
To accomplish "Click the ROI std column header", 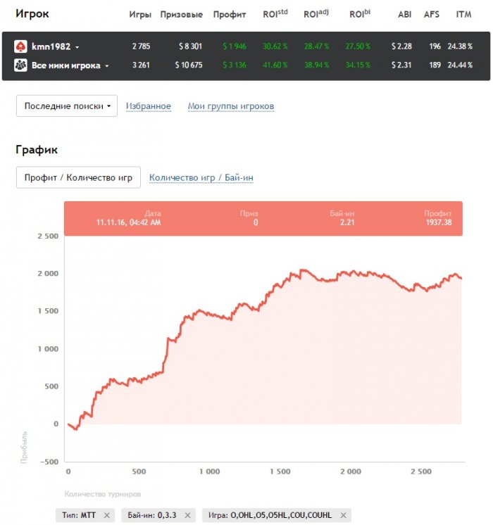I will (275, 14).
